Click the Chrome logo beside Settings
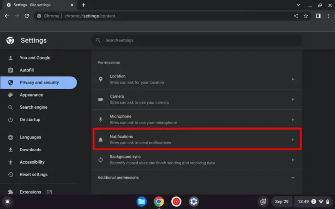 (10, 40)
